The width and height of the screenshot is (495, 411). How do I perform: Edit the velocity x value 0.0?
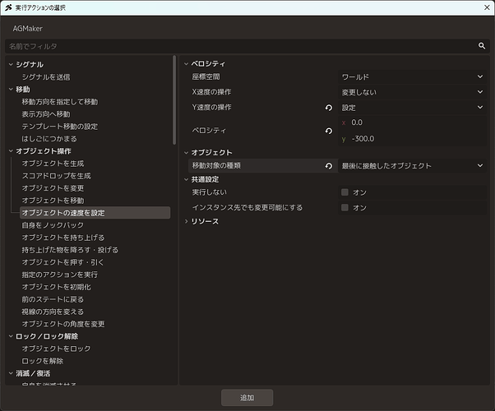pos(412,122)
